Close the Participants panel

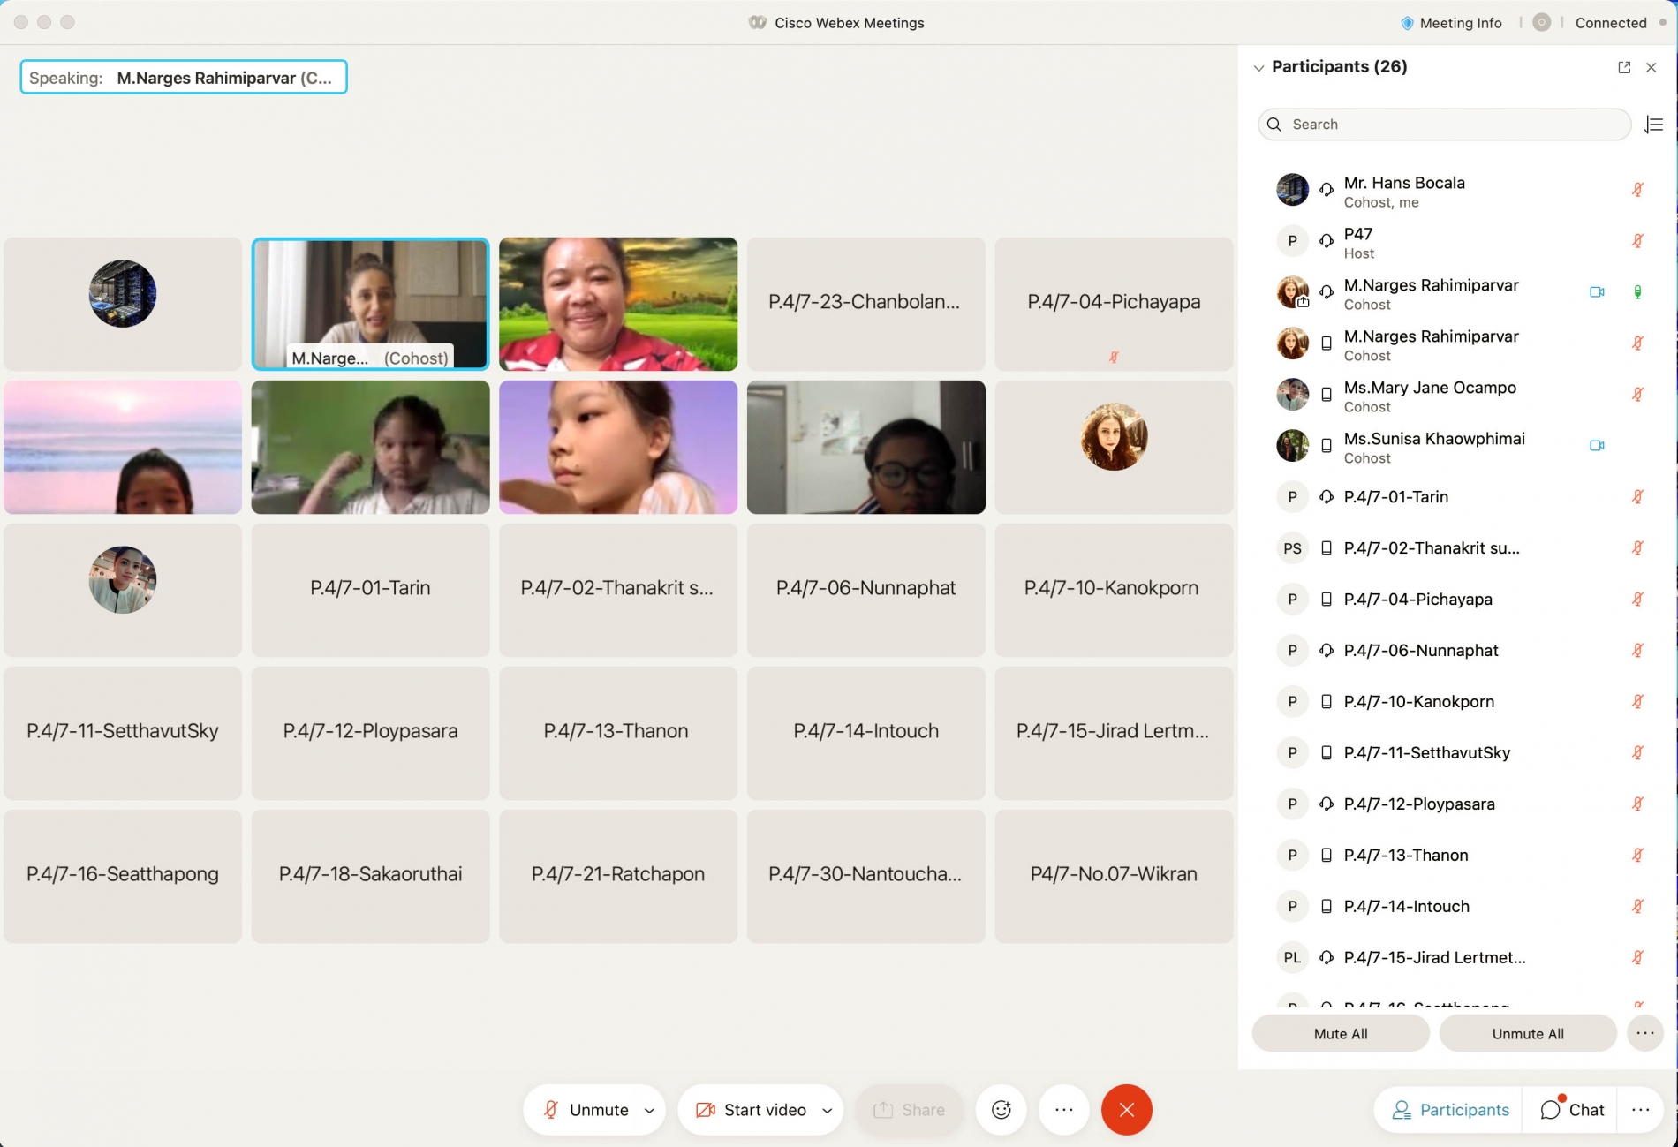click(1651, 67)
